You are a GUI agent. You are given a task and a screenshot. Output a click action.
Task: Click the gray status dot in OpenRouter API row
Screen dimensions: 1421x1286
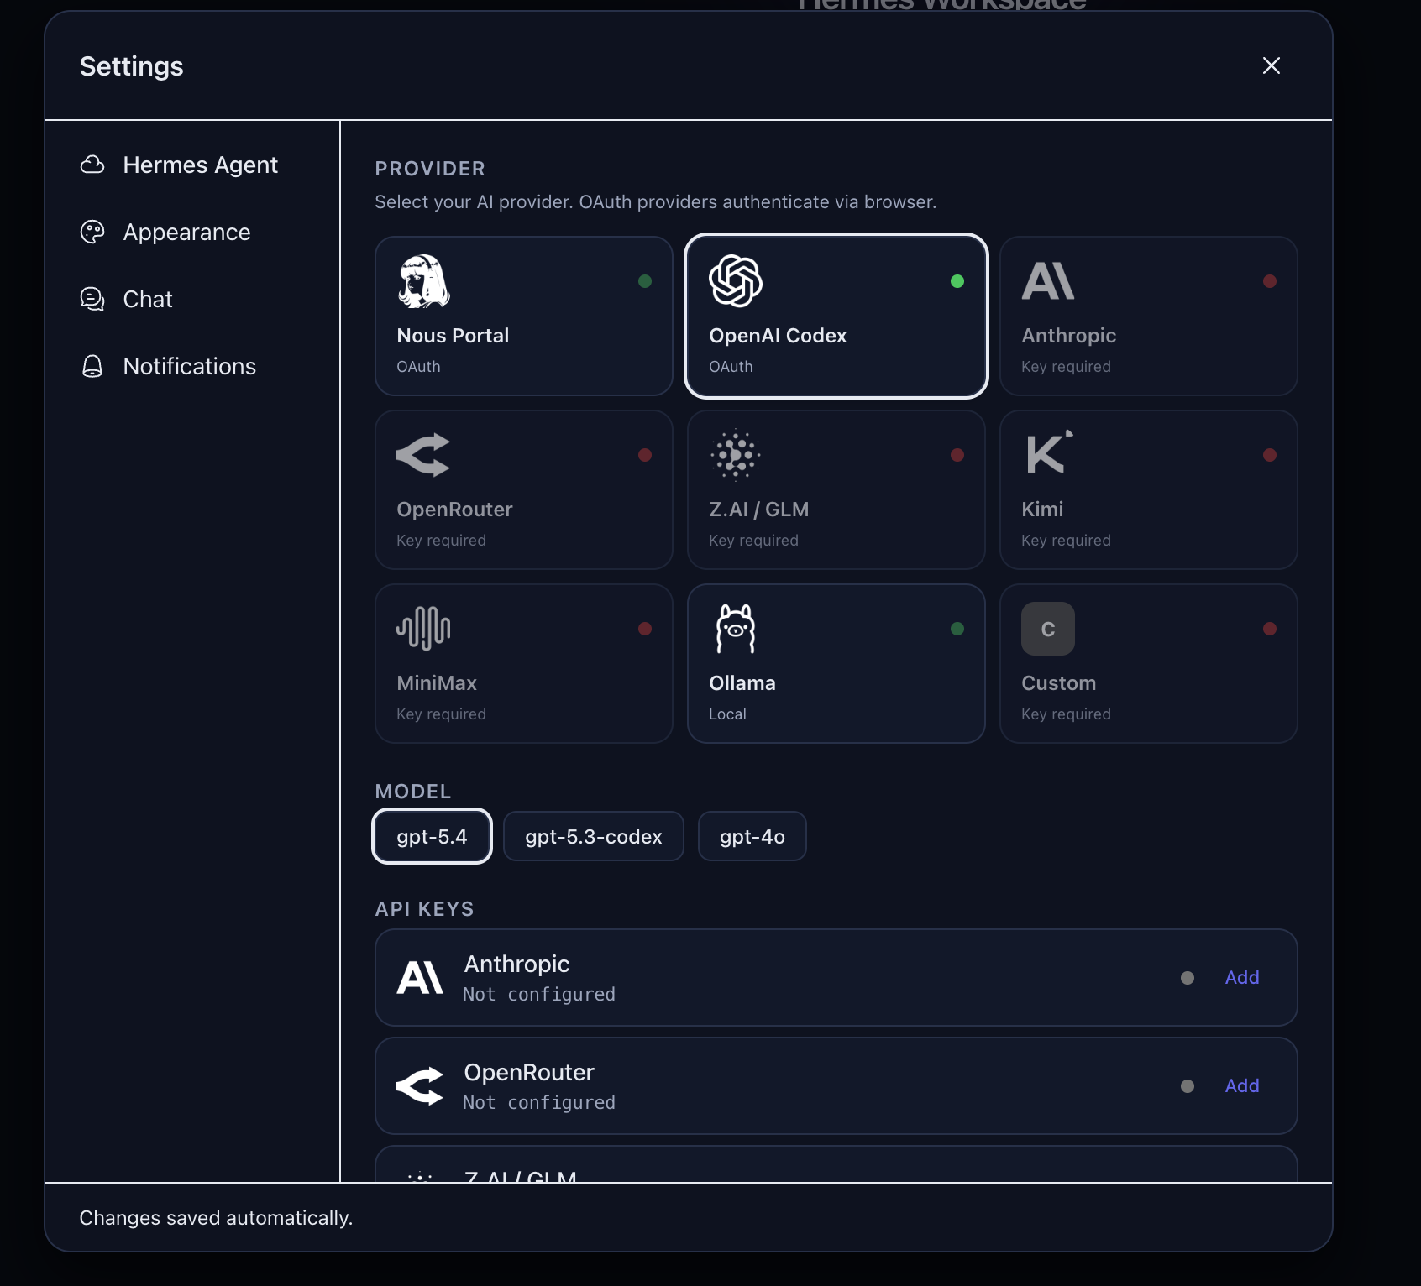(1188, 1086)
